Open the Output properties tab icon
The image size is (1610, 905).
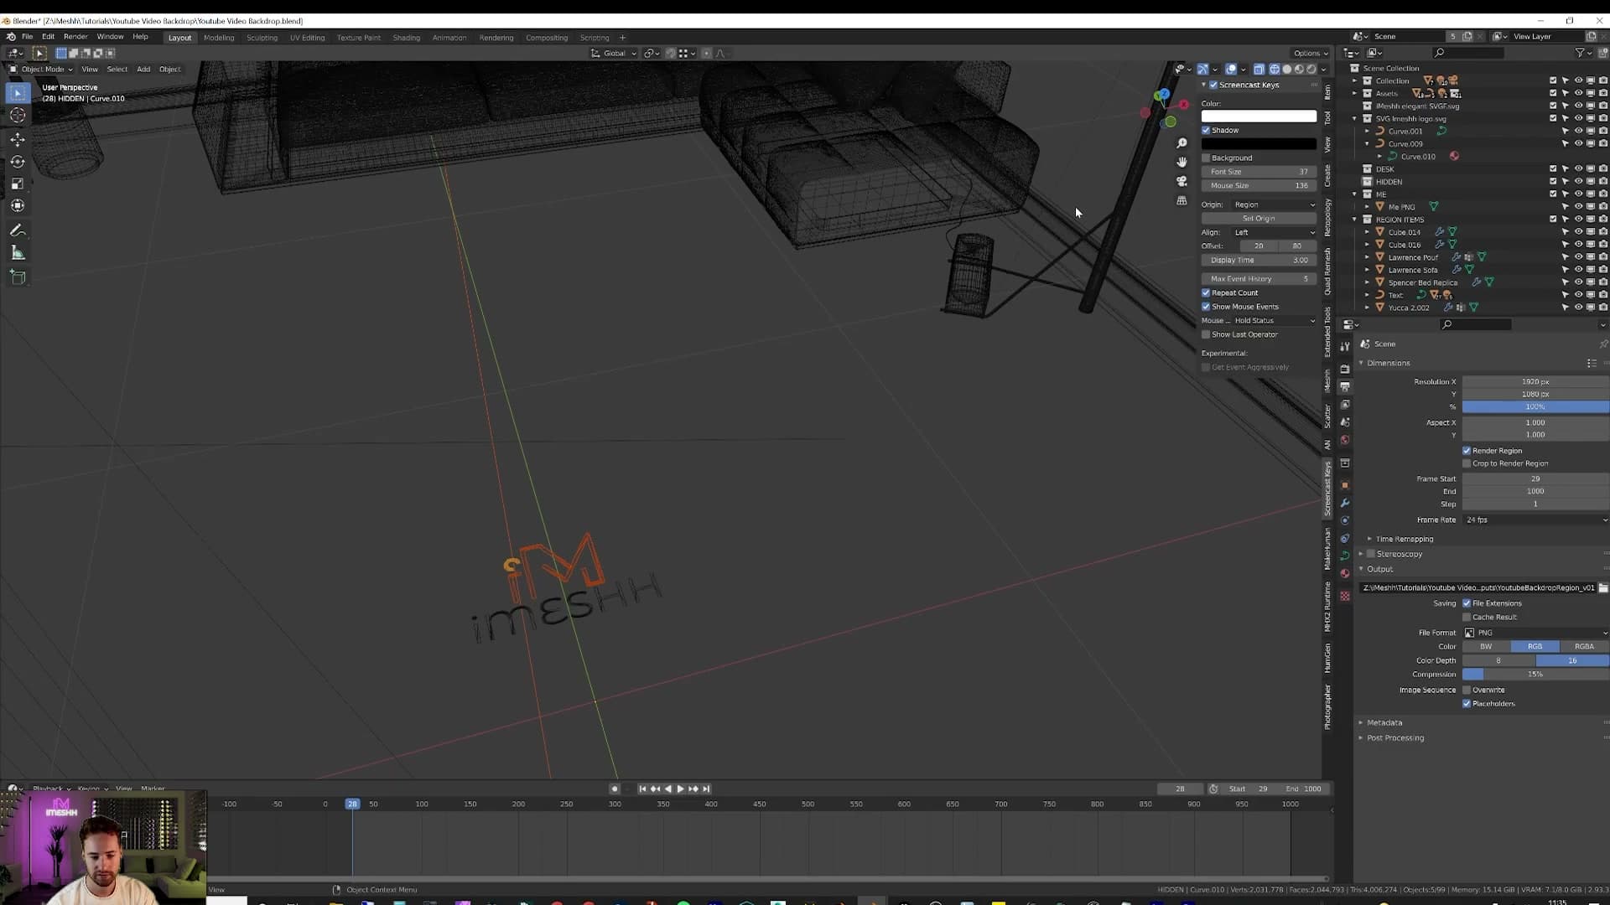[1345, 386]
